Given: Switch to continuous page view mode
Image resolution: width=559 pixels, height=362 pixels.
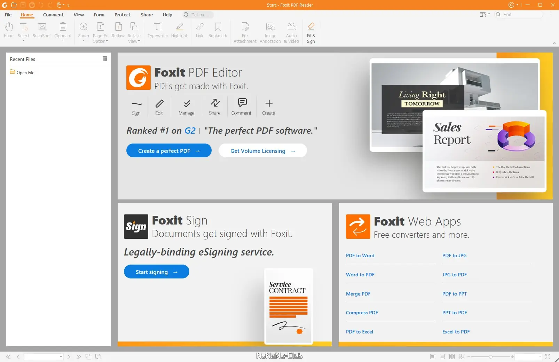Looking at the screenshot, I should (x=442, y=357).
